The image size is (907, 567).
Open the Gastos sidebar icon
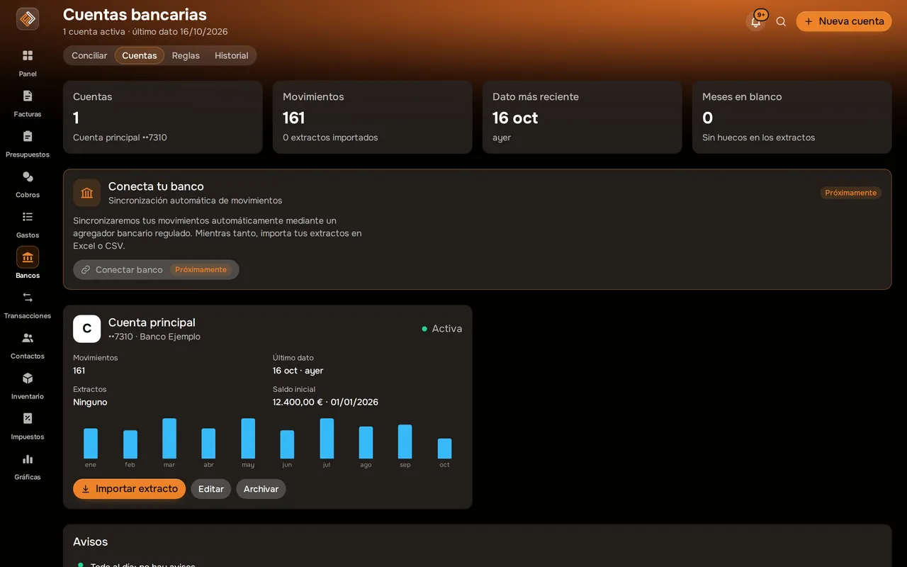tap(28, 217)
